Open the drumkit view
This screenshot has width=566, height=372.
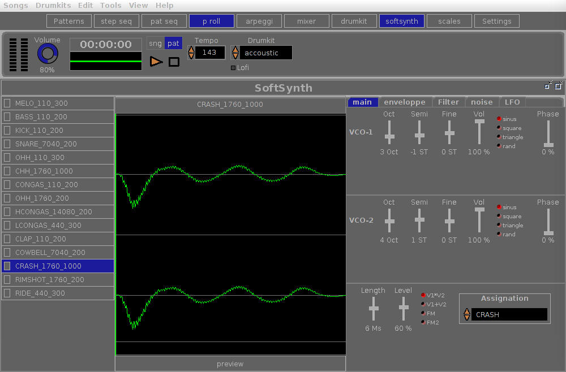click(354, 21)
